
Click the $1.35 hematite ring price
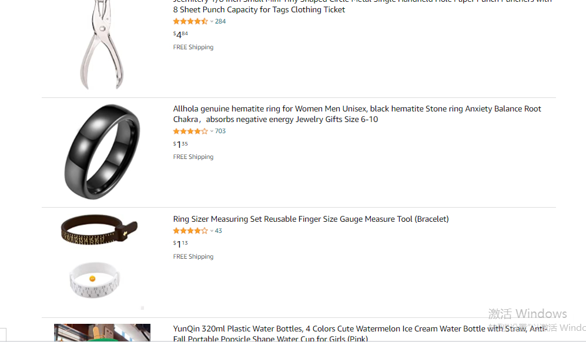[x=180, y=144]
